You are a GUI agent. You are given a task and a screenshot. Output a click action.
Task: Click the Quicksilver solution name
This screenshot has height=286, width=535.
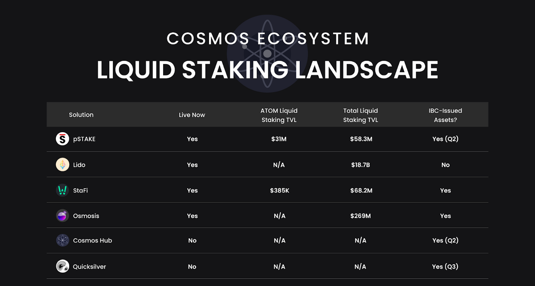(x=89, y=267)
